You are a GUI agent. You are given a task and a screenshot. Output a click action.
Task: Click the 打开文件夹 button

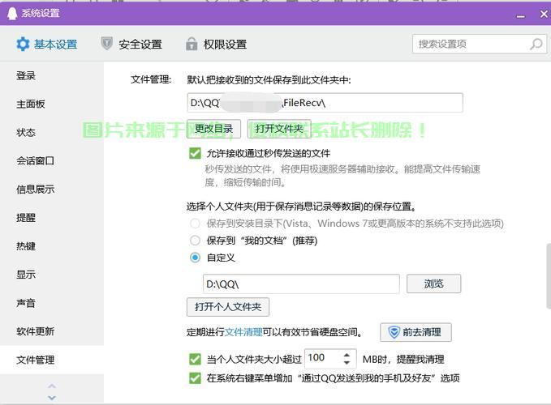(x=279, y=129)
